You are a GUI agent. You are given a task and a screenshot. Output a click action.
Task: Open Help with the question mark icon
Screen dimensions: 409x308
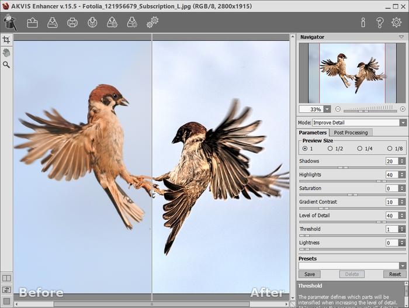[380, 23]
